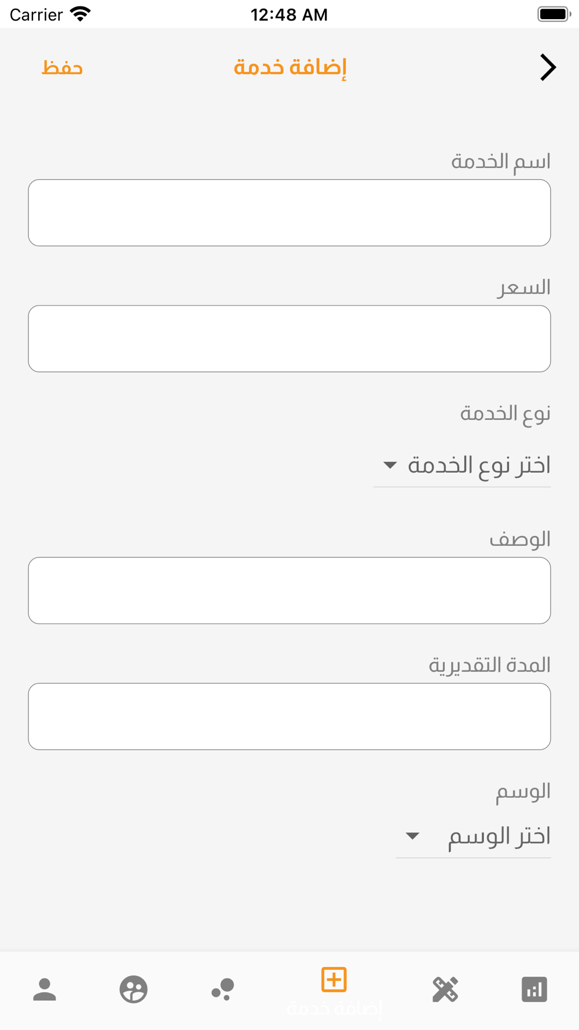Tap the Wi-Fi status icon
This screenshot has height=1030, width=579.
(80, 14)
